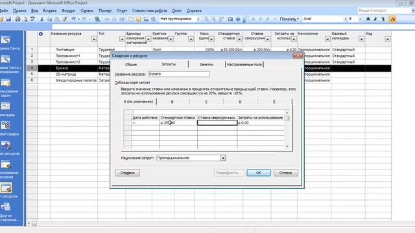Image resolution: width=415 pixels, height=233 pixels.
Task: Switch to the Настраиваемые поля tab
Action: tap(244, 65)
